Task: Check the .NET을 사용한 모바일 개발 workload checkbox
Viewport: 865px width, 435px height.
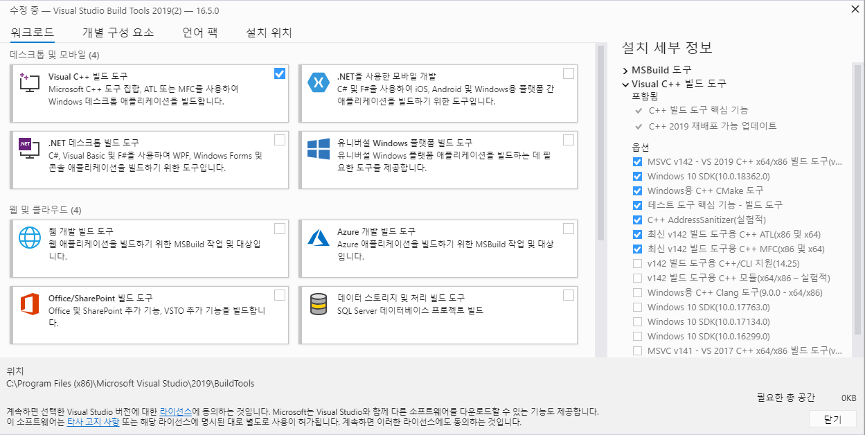Action: click(x=569, y=73)
